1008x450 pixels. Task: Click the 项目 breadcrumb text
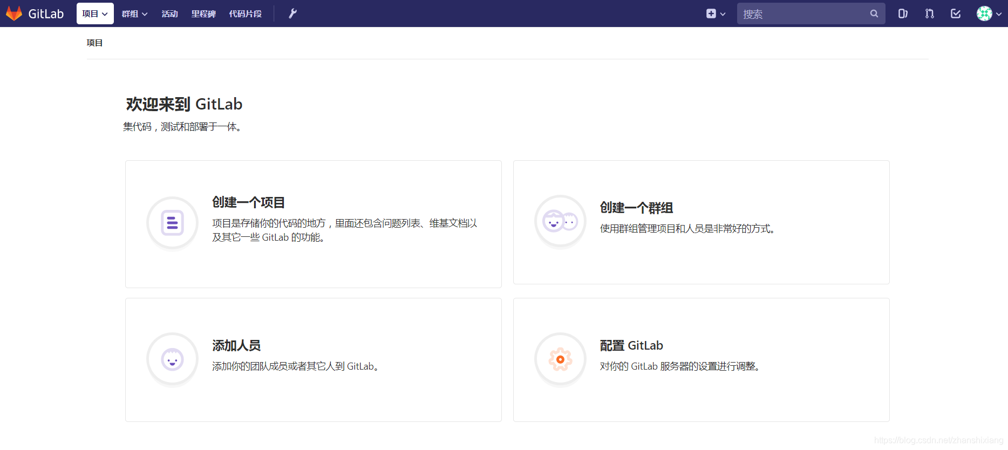click(x=94, y=43)
